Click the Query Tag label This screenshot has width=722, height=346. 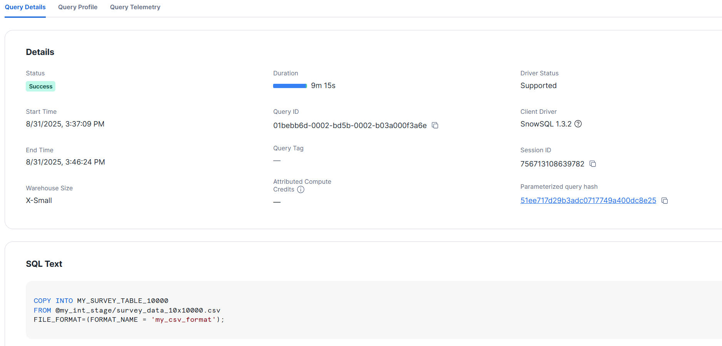[x=288, y=148]
